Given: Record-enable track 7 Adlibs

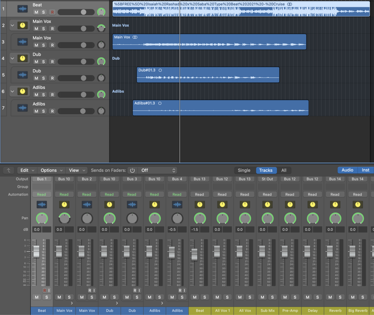Looking at the screenshot, I should [x=52, y=111].
